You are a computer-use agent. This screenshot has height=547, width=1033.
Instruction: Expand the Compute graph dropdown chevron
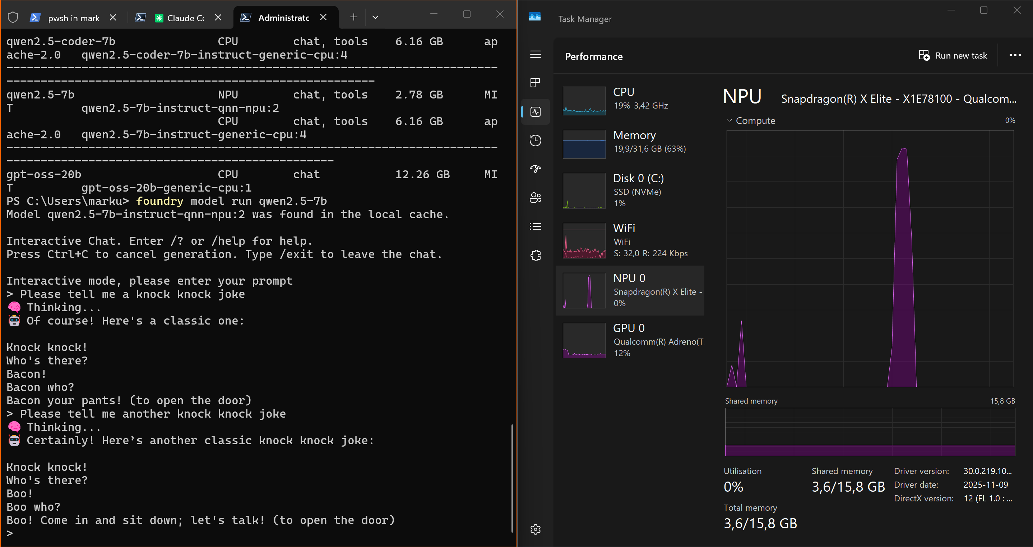coord(729,120)
